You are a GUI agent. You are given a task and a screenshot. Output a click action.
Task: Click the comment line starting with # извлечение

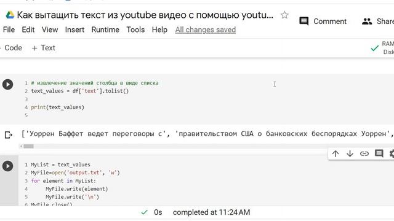(x=95, y=83)
